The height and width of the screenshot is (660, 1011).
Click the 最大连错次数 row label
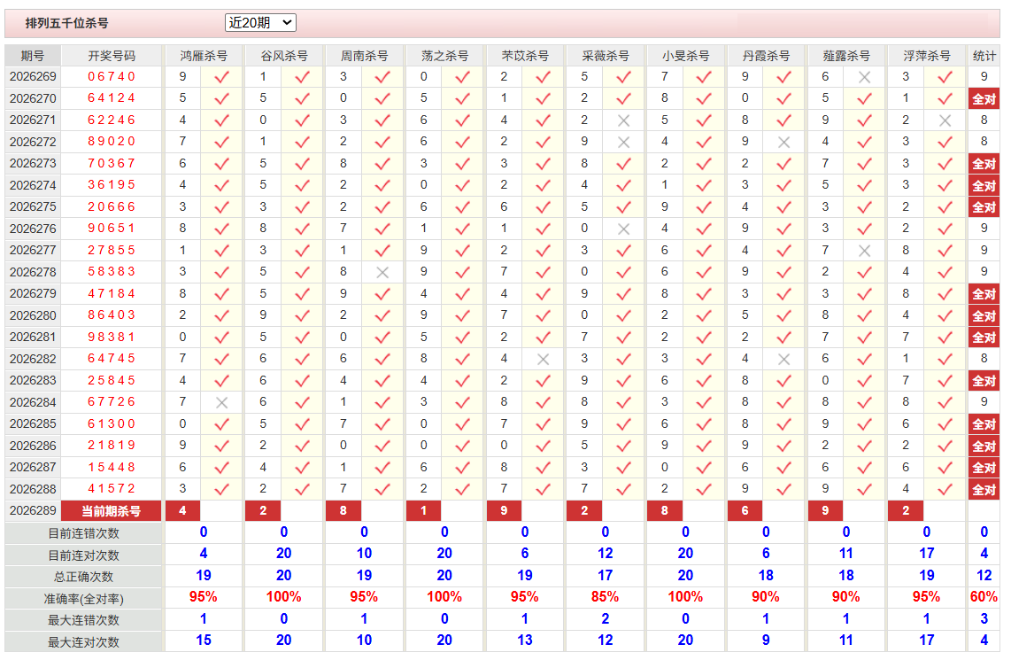[x=84, y=620]
